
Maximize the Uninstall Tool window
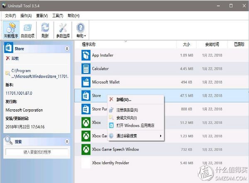tap(231, 6)
